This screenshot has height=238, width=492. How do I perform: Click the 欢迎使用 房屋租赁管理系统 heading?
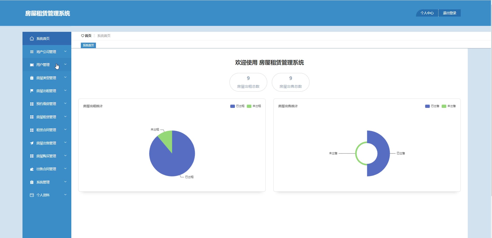point(270,63)
